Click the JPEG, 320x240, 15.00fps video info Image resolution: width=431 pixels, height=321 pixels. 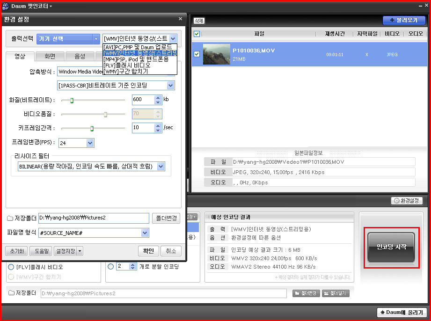click(x=278, y=172)
